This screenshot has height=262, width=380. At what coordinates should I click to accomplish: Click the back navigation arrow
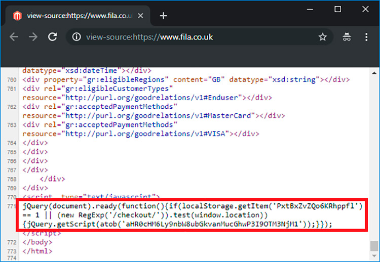[x=14, y=37]
